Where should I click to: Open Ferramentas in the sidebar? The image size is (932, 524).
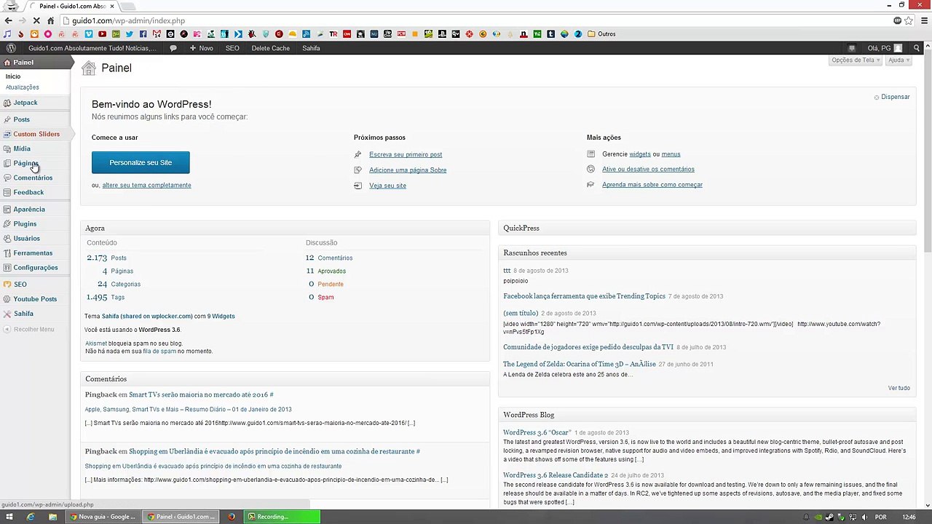(35, 253)
